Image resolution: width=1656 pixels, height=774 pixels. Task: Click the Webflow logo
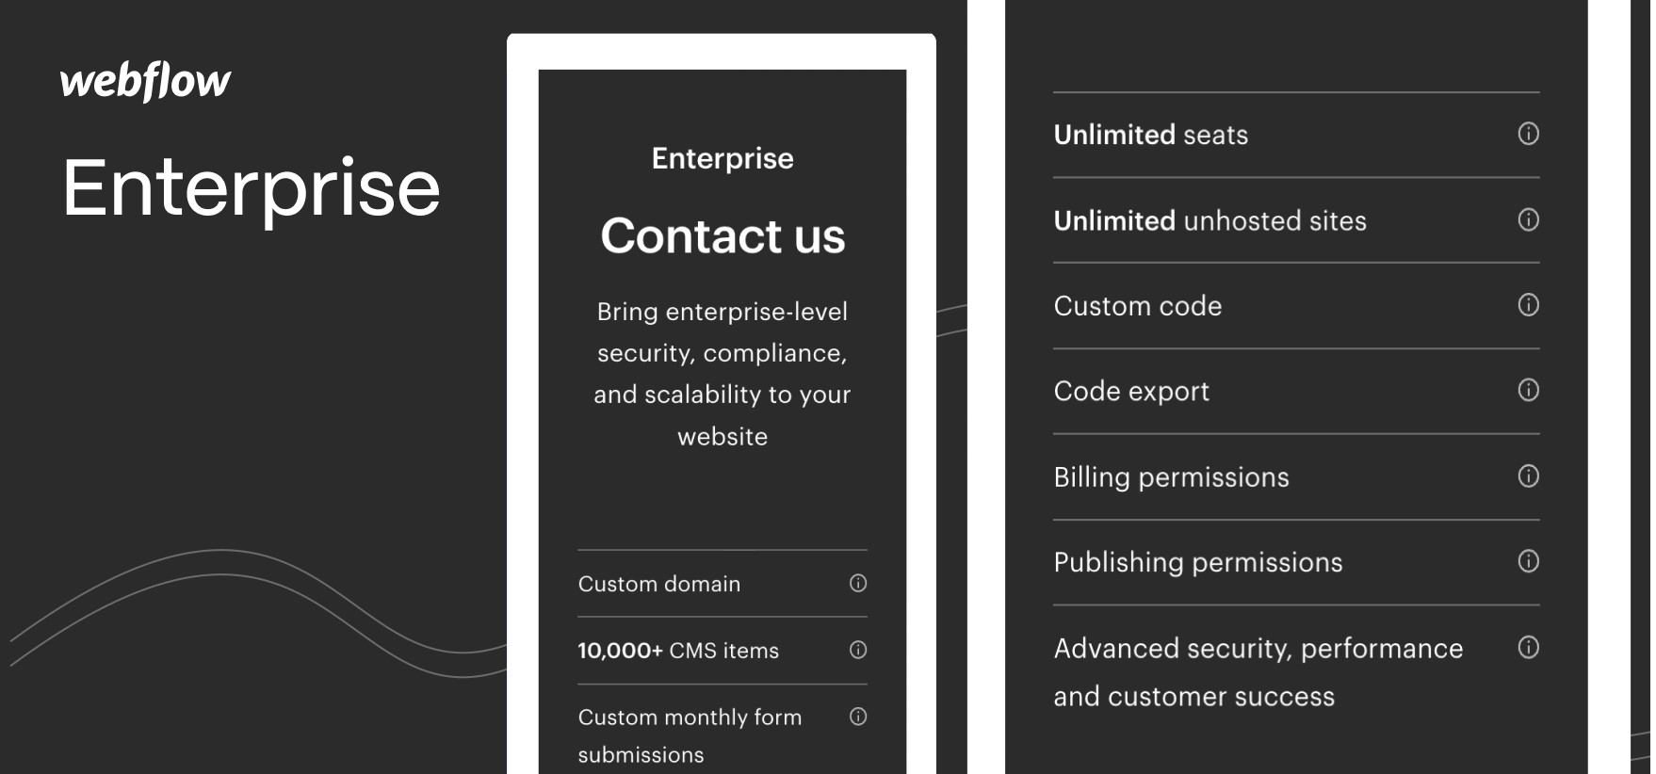[x=144, y=80]
